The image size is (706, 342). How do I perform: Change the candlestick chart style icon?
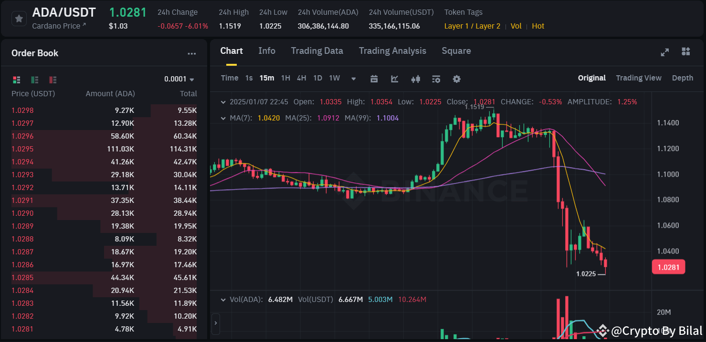[416, 79]
